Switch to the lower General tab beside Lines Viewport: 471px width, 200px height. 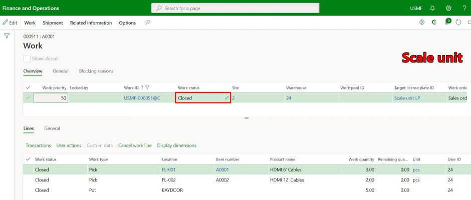click(x=52, y=128)
